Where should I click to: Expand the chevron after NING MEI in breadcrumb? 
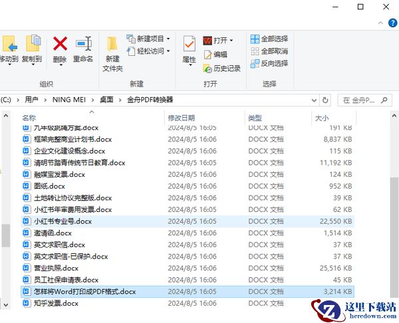(x=92, y=100)
